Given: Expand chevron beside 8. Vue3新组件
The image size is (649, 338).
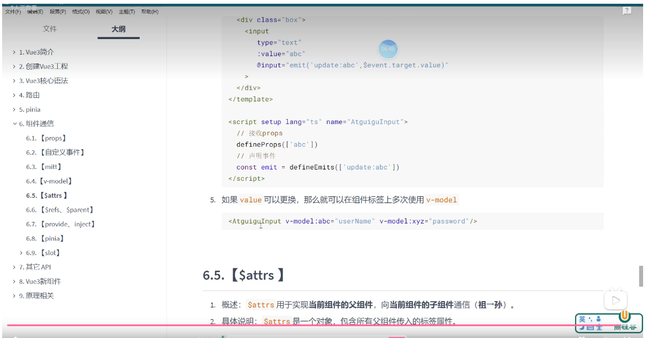Looking at the screenshot, I should tap(14, 281).
